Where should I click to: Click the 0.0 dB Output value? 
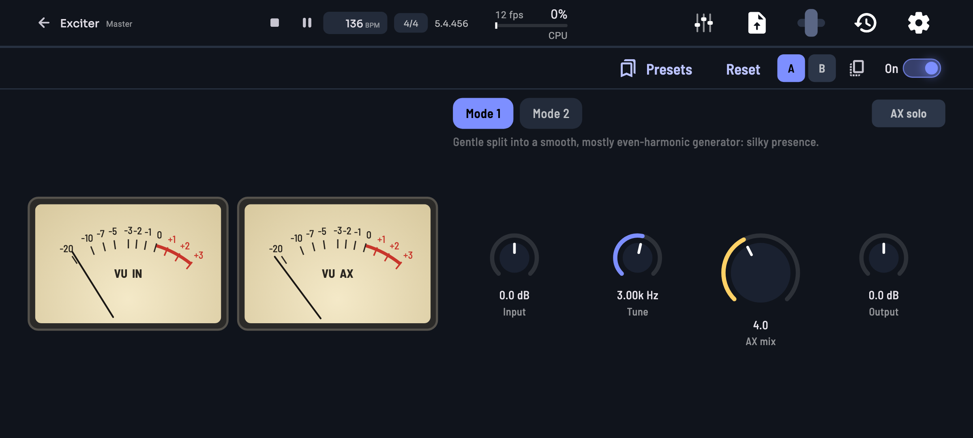pos(883,295)
